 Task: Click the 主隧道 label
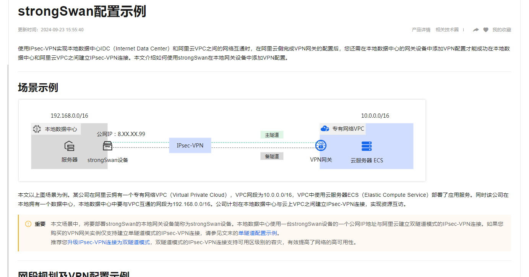coord(272,135)
